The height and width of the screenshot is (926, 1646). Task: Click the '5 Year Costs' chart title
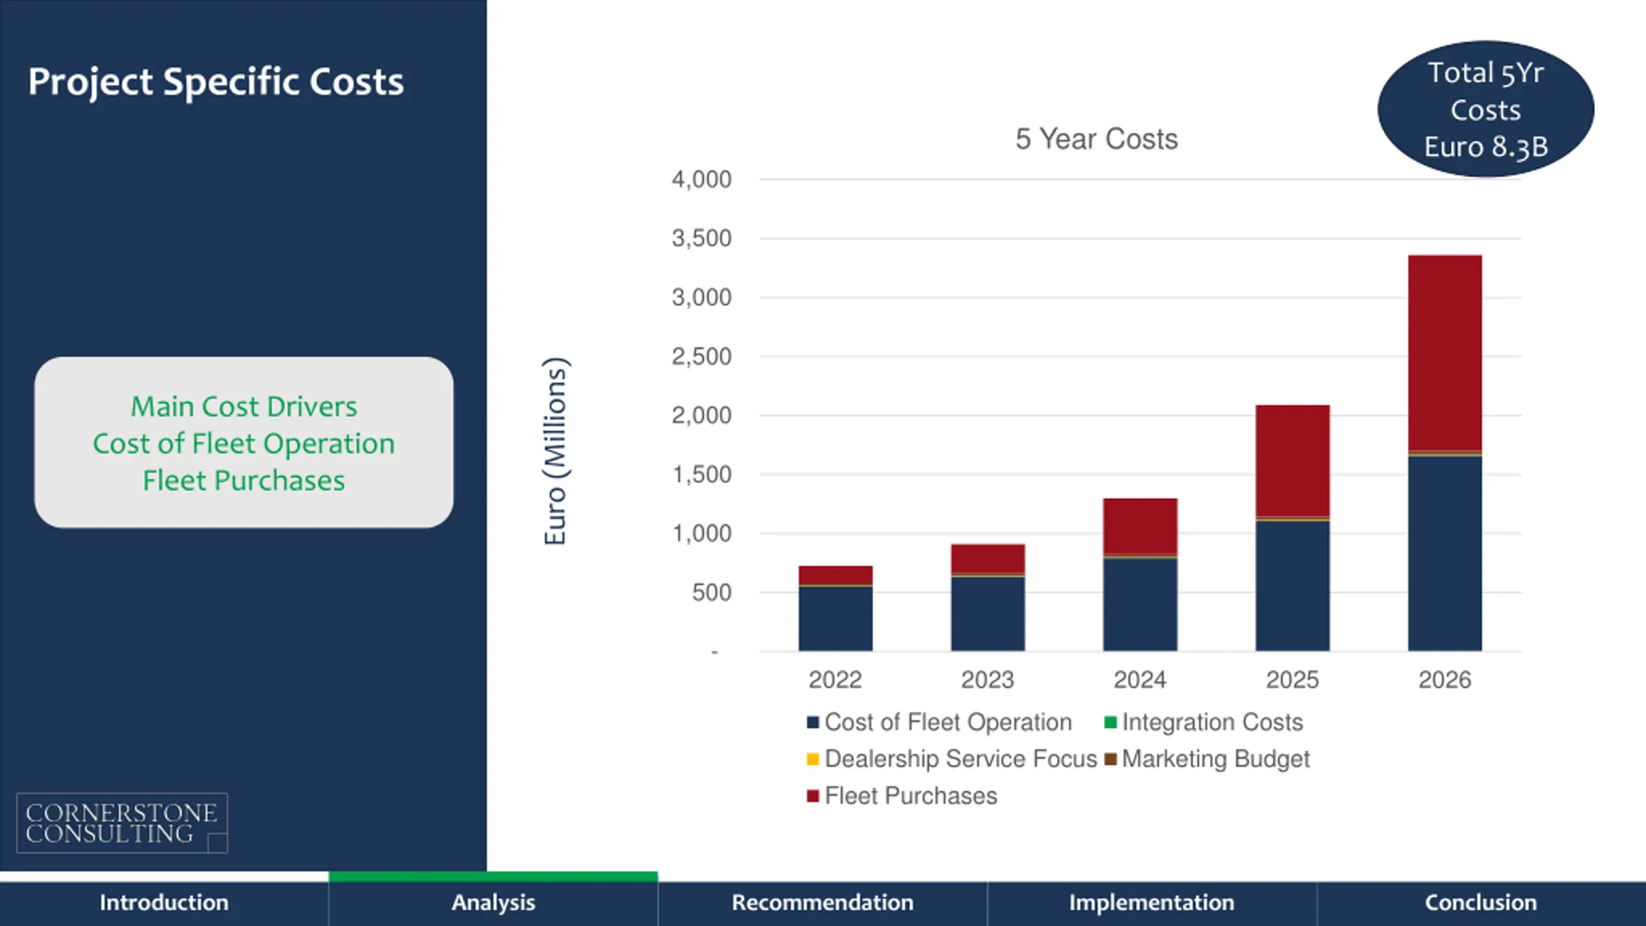click(1096, 139)
